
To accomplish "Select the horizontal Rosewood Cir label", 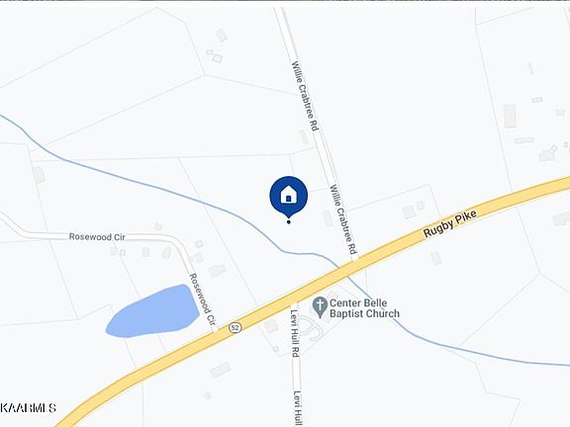I will click(x=97, y=237).
